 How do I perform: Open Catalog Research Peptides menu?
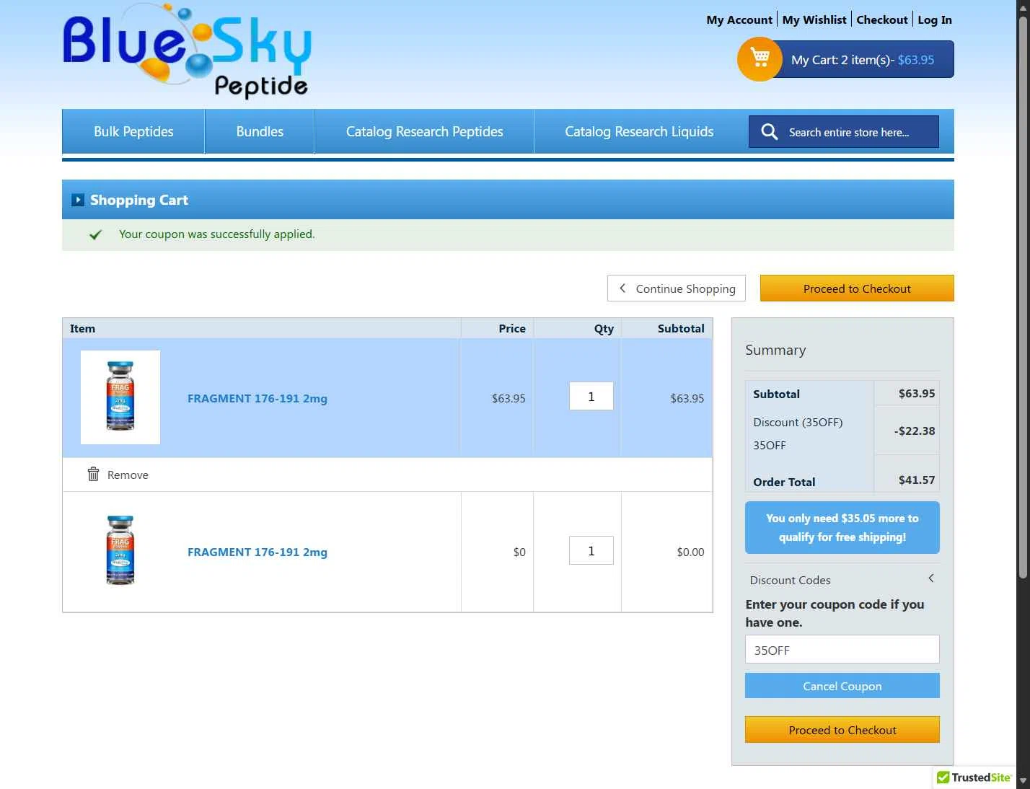pos(424,131)
